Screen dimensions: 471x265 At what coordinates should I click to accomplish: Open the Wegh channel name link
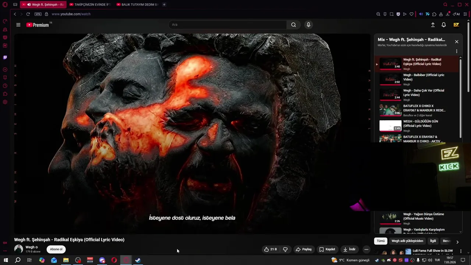pos(30,247)
